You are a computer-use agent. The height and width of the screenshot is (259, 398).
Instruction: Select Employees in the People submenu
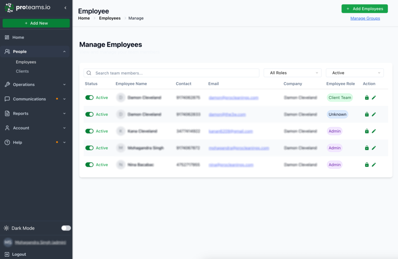pos(26,62)
